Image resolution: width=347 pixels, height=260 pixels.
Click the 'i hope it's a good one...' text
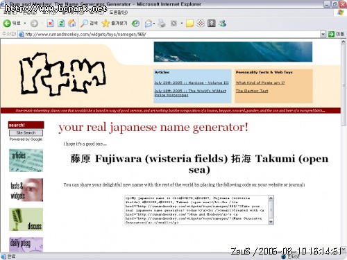[85, 144]
